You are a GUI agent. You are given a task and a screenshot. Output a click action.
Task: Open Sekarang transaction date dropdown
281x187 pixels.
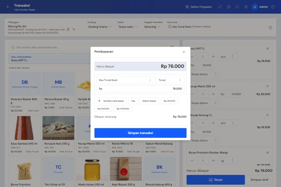(152, 26)
